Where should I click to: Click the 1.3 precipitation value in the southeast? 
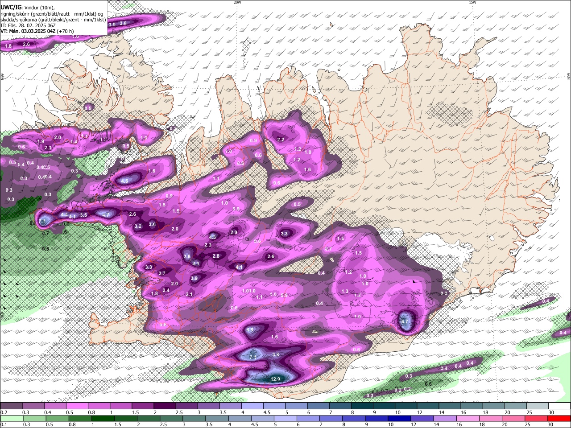[345, 291]
